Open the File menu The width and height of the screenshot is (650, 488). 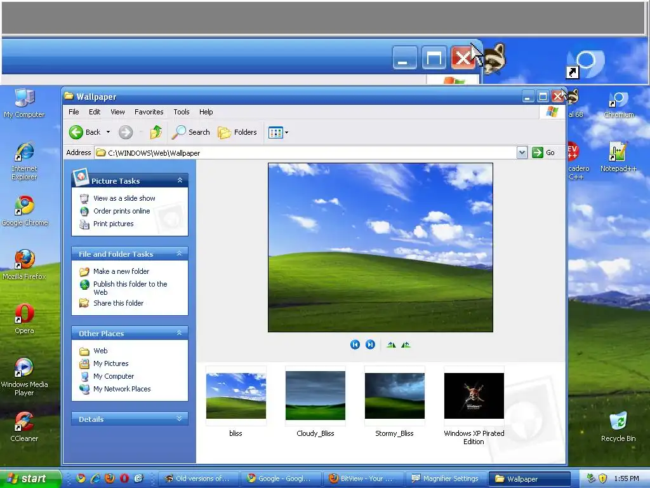click(74, 112)
